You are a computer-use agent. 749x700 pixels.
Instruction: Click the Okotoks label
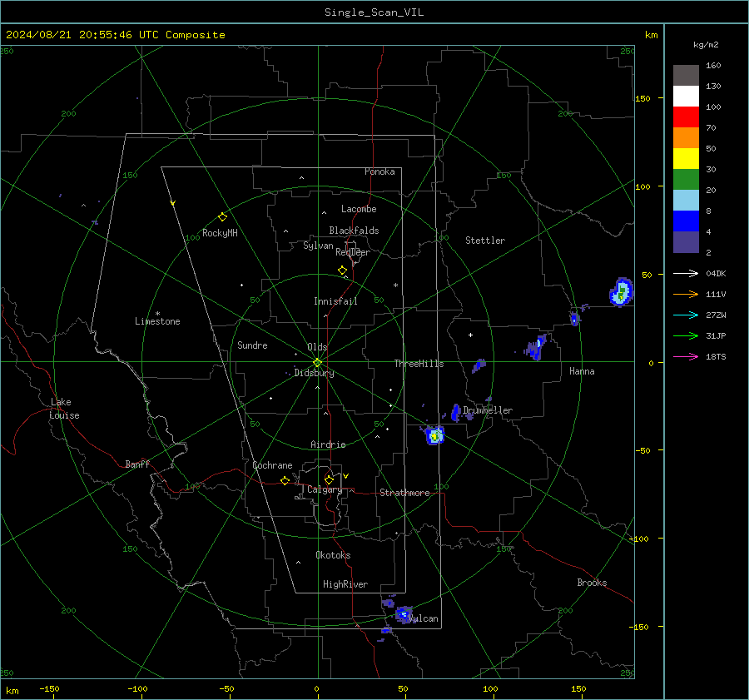(333, 555)
